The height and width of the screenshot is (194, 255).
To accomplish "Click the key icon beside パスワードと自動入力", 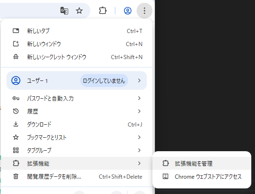I will 16,98.
